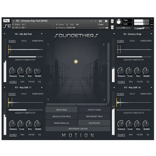Select previous sound for KY - Key Soft 16
156x156 pixels.
tap(114, 87)
